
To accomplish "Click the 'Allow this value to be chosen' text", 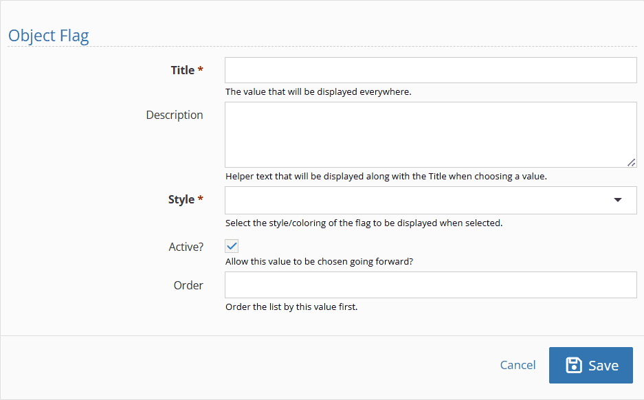I will click(x=319, y=262).
